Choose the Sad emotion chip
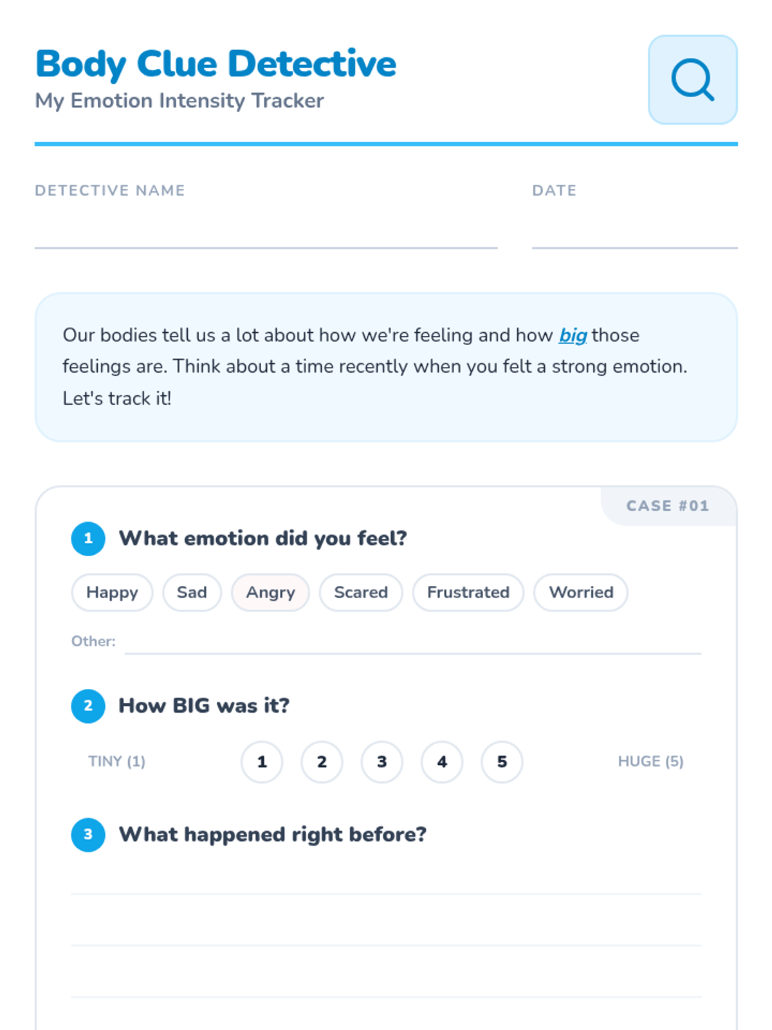The image size is (772, 1030). click(x=192, y=592)
